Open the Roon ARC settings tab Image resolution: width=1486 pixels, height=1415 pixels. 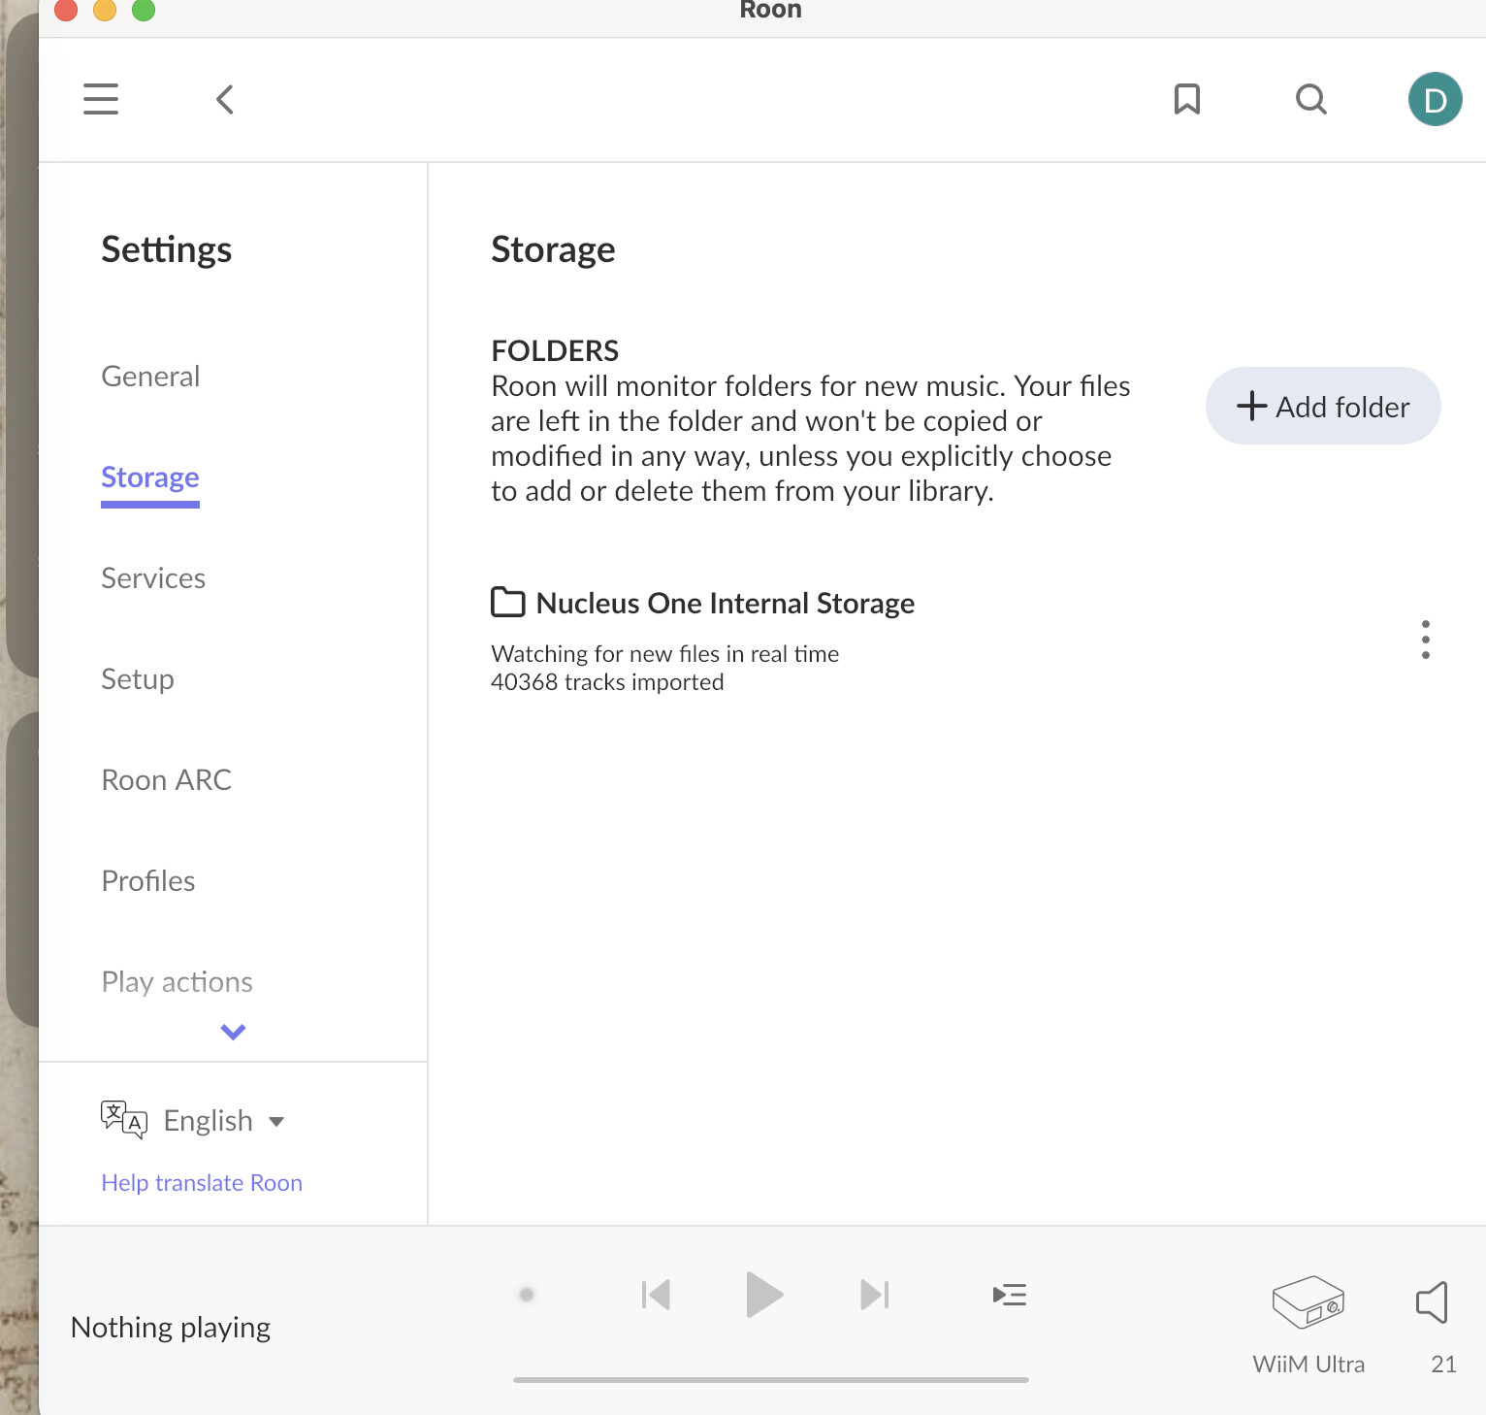[x=167, y=780]
